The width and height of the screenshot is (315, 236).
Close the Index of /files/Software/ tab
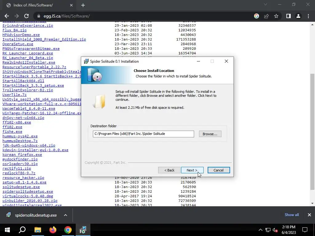point(71,5)
